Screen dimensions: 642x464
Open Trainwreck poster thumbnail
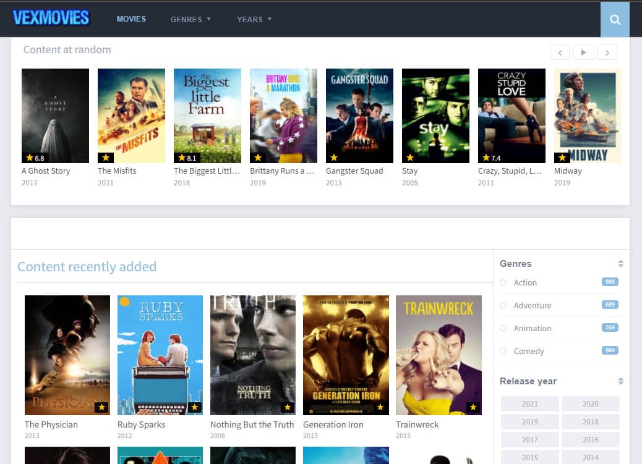[x=439, y=355]
